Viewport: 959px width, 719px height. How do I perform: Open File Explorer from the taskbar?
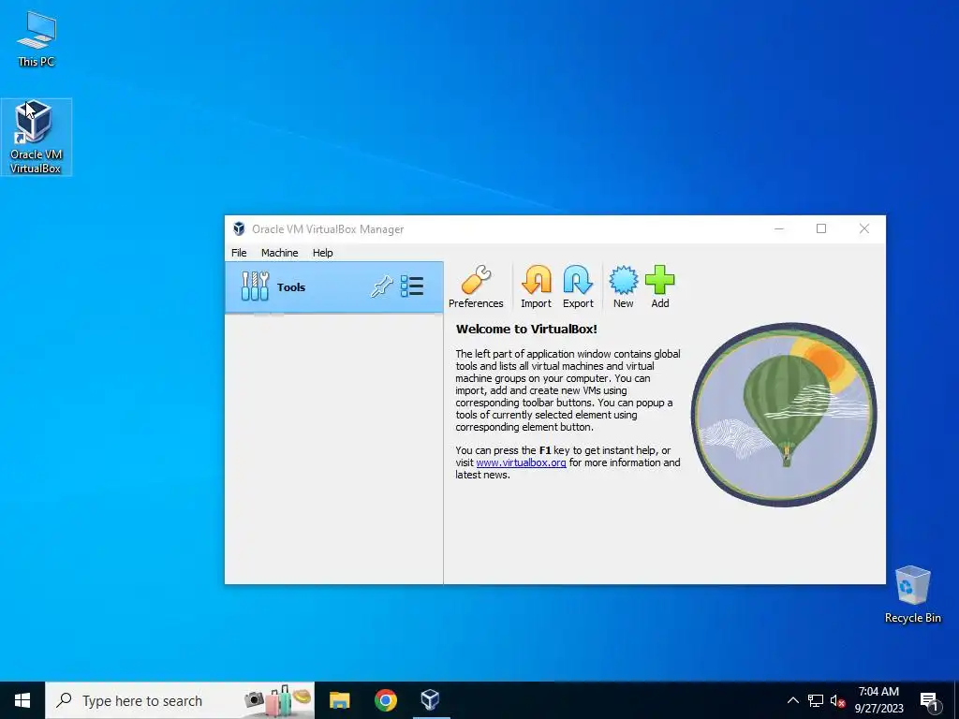(339, 700)
